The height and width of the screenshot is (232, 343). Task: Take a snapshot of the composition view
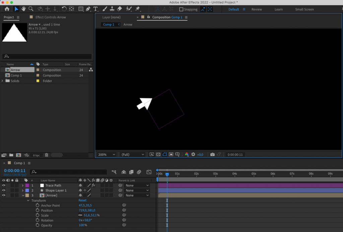(212, 154)
